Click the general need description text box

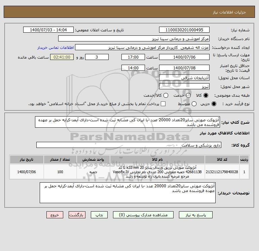click(x=127, y=122)
